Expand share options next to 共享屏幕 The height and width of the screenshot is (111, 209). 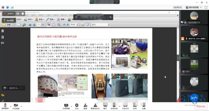pos(72,106)
